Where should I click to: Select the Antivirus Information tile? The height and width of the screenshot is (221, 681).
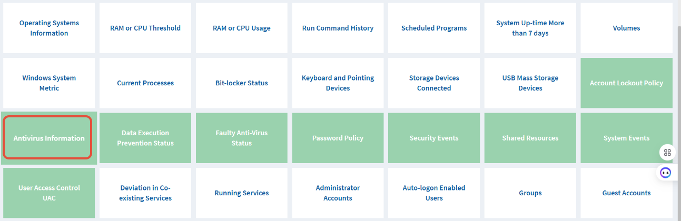(x=49, y=138)
